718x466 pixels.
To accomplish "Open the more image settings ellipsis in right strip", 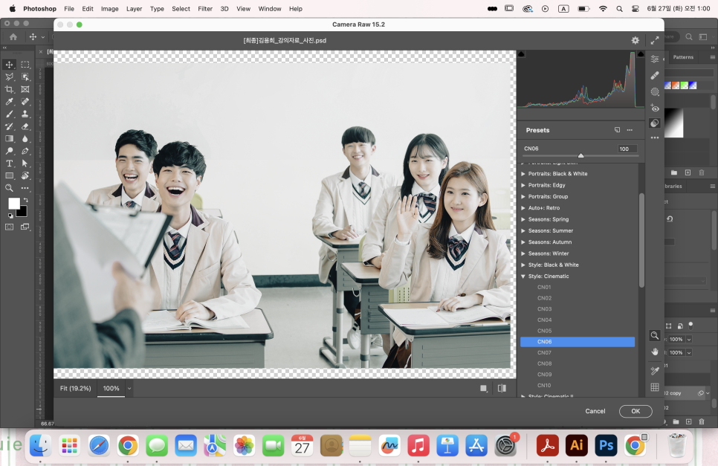I will [x=655, y=137].
